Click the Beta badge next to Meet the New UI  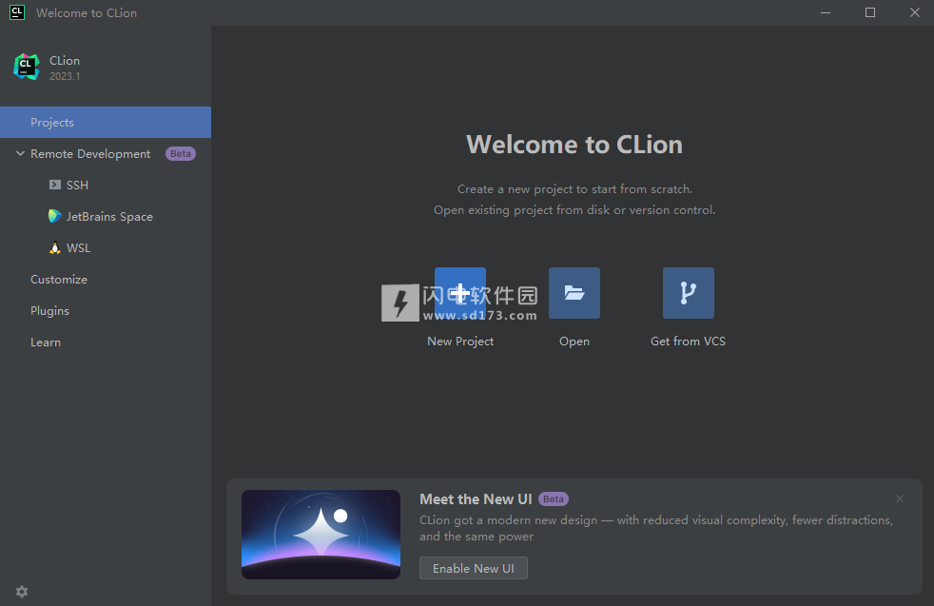(554, 498)
